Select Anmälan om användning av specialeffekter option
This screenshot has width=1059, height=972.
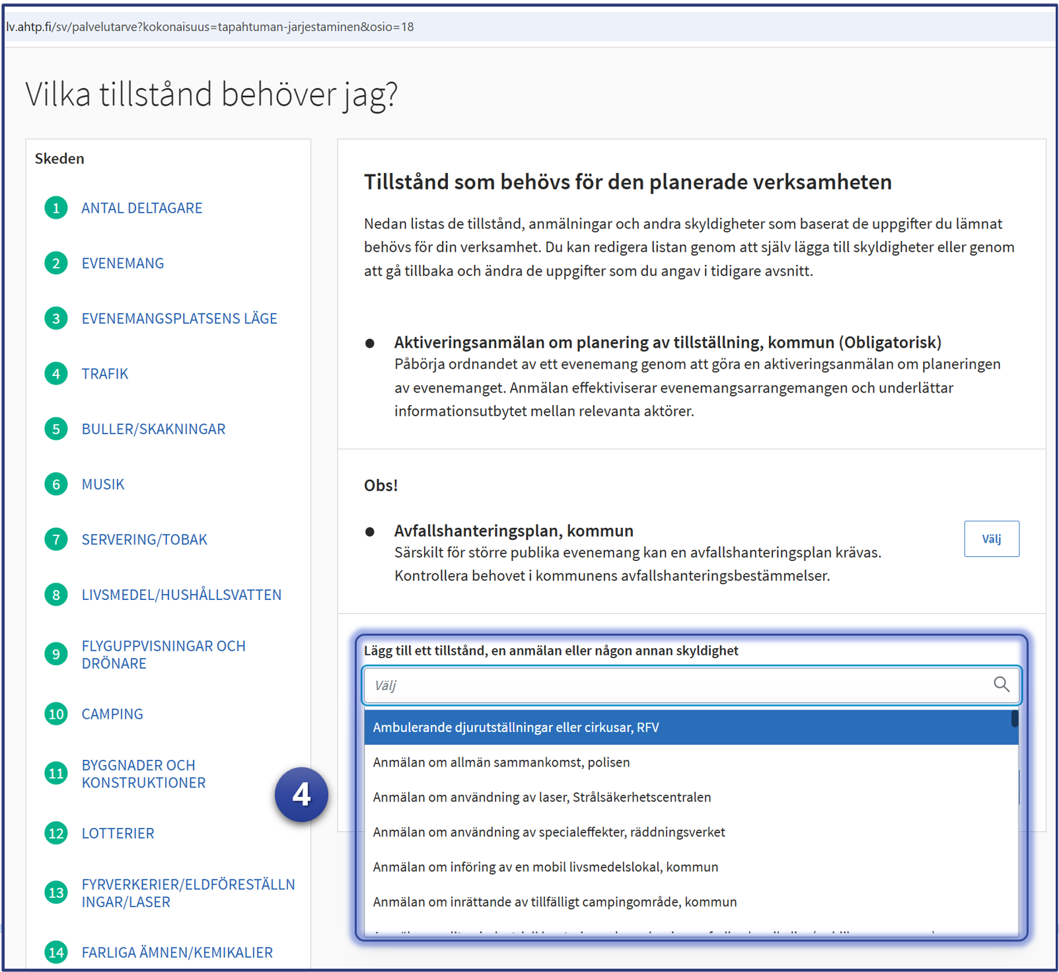[x=548, y=833]
